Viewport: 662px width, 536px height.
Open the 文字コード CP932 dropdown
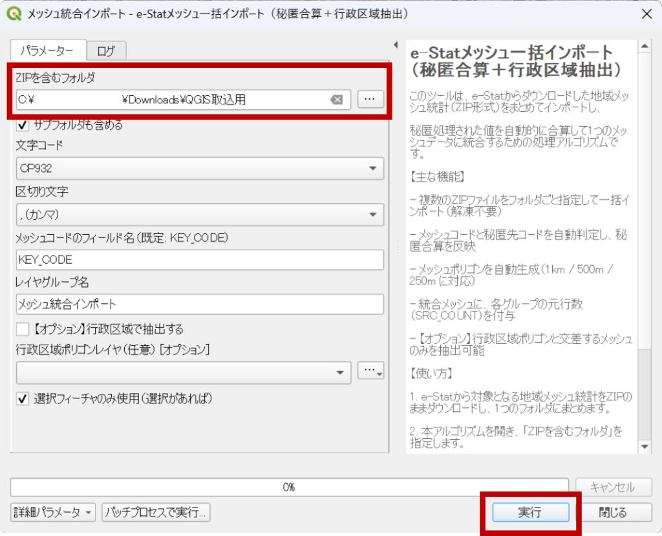pos(199,168)
